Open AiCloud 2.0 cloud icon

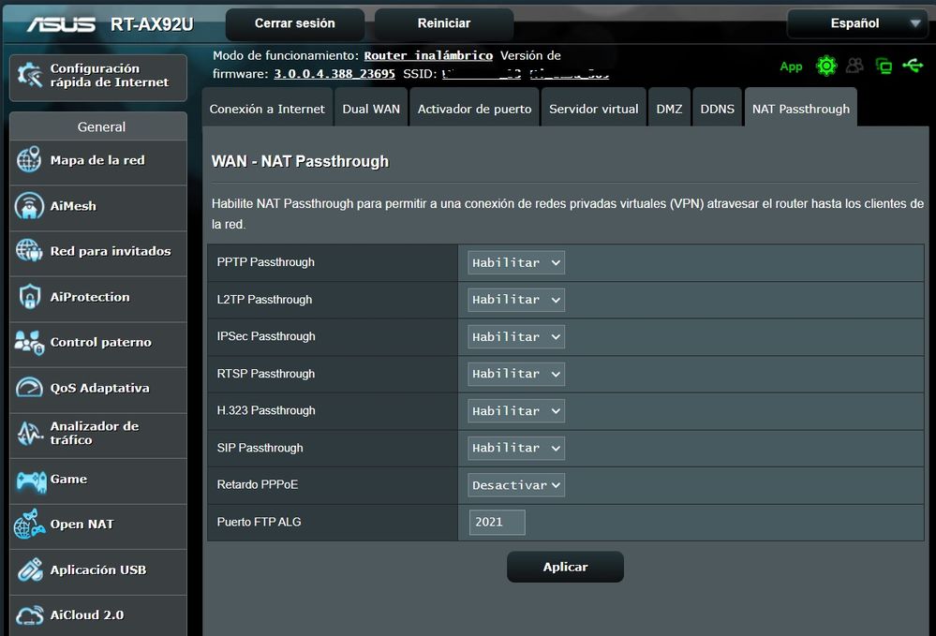click(x=29, y=615)
